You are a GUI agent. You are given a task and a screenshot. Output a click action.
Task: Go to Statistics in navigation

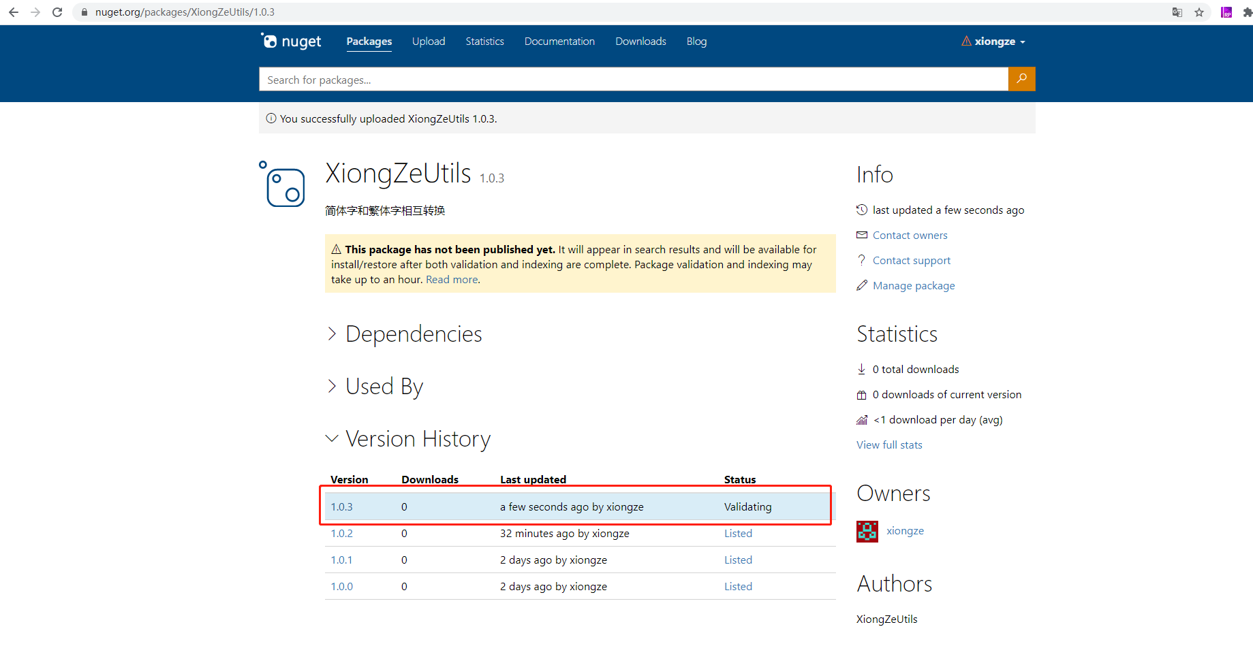485,42
